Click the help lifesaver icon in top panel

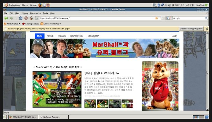point(48,5)
